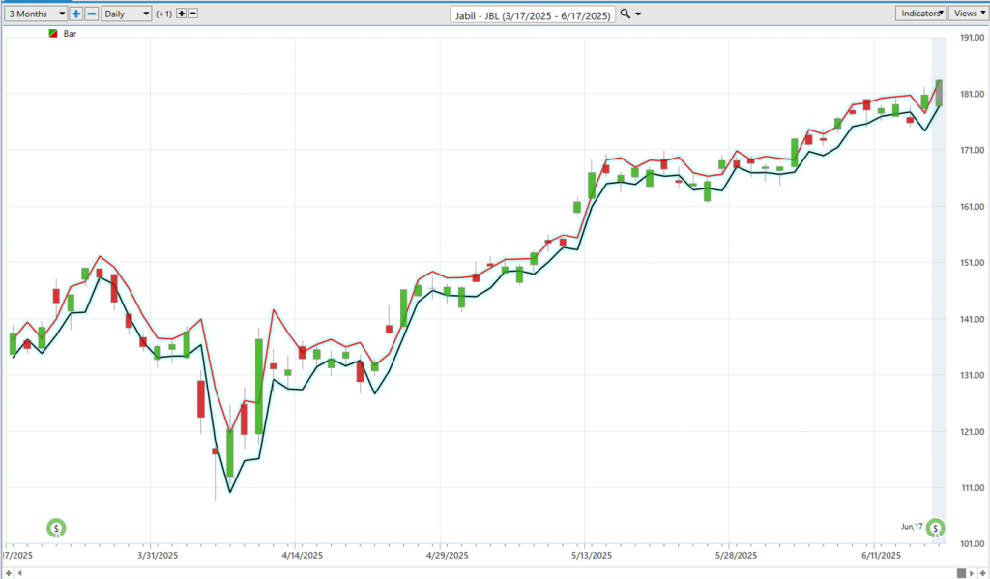990x579 pixels.
Task: Click the left green dollar earnings marker
Action: pos(57,528)
